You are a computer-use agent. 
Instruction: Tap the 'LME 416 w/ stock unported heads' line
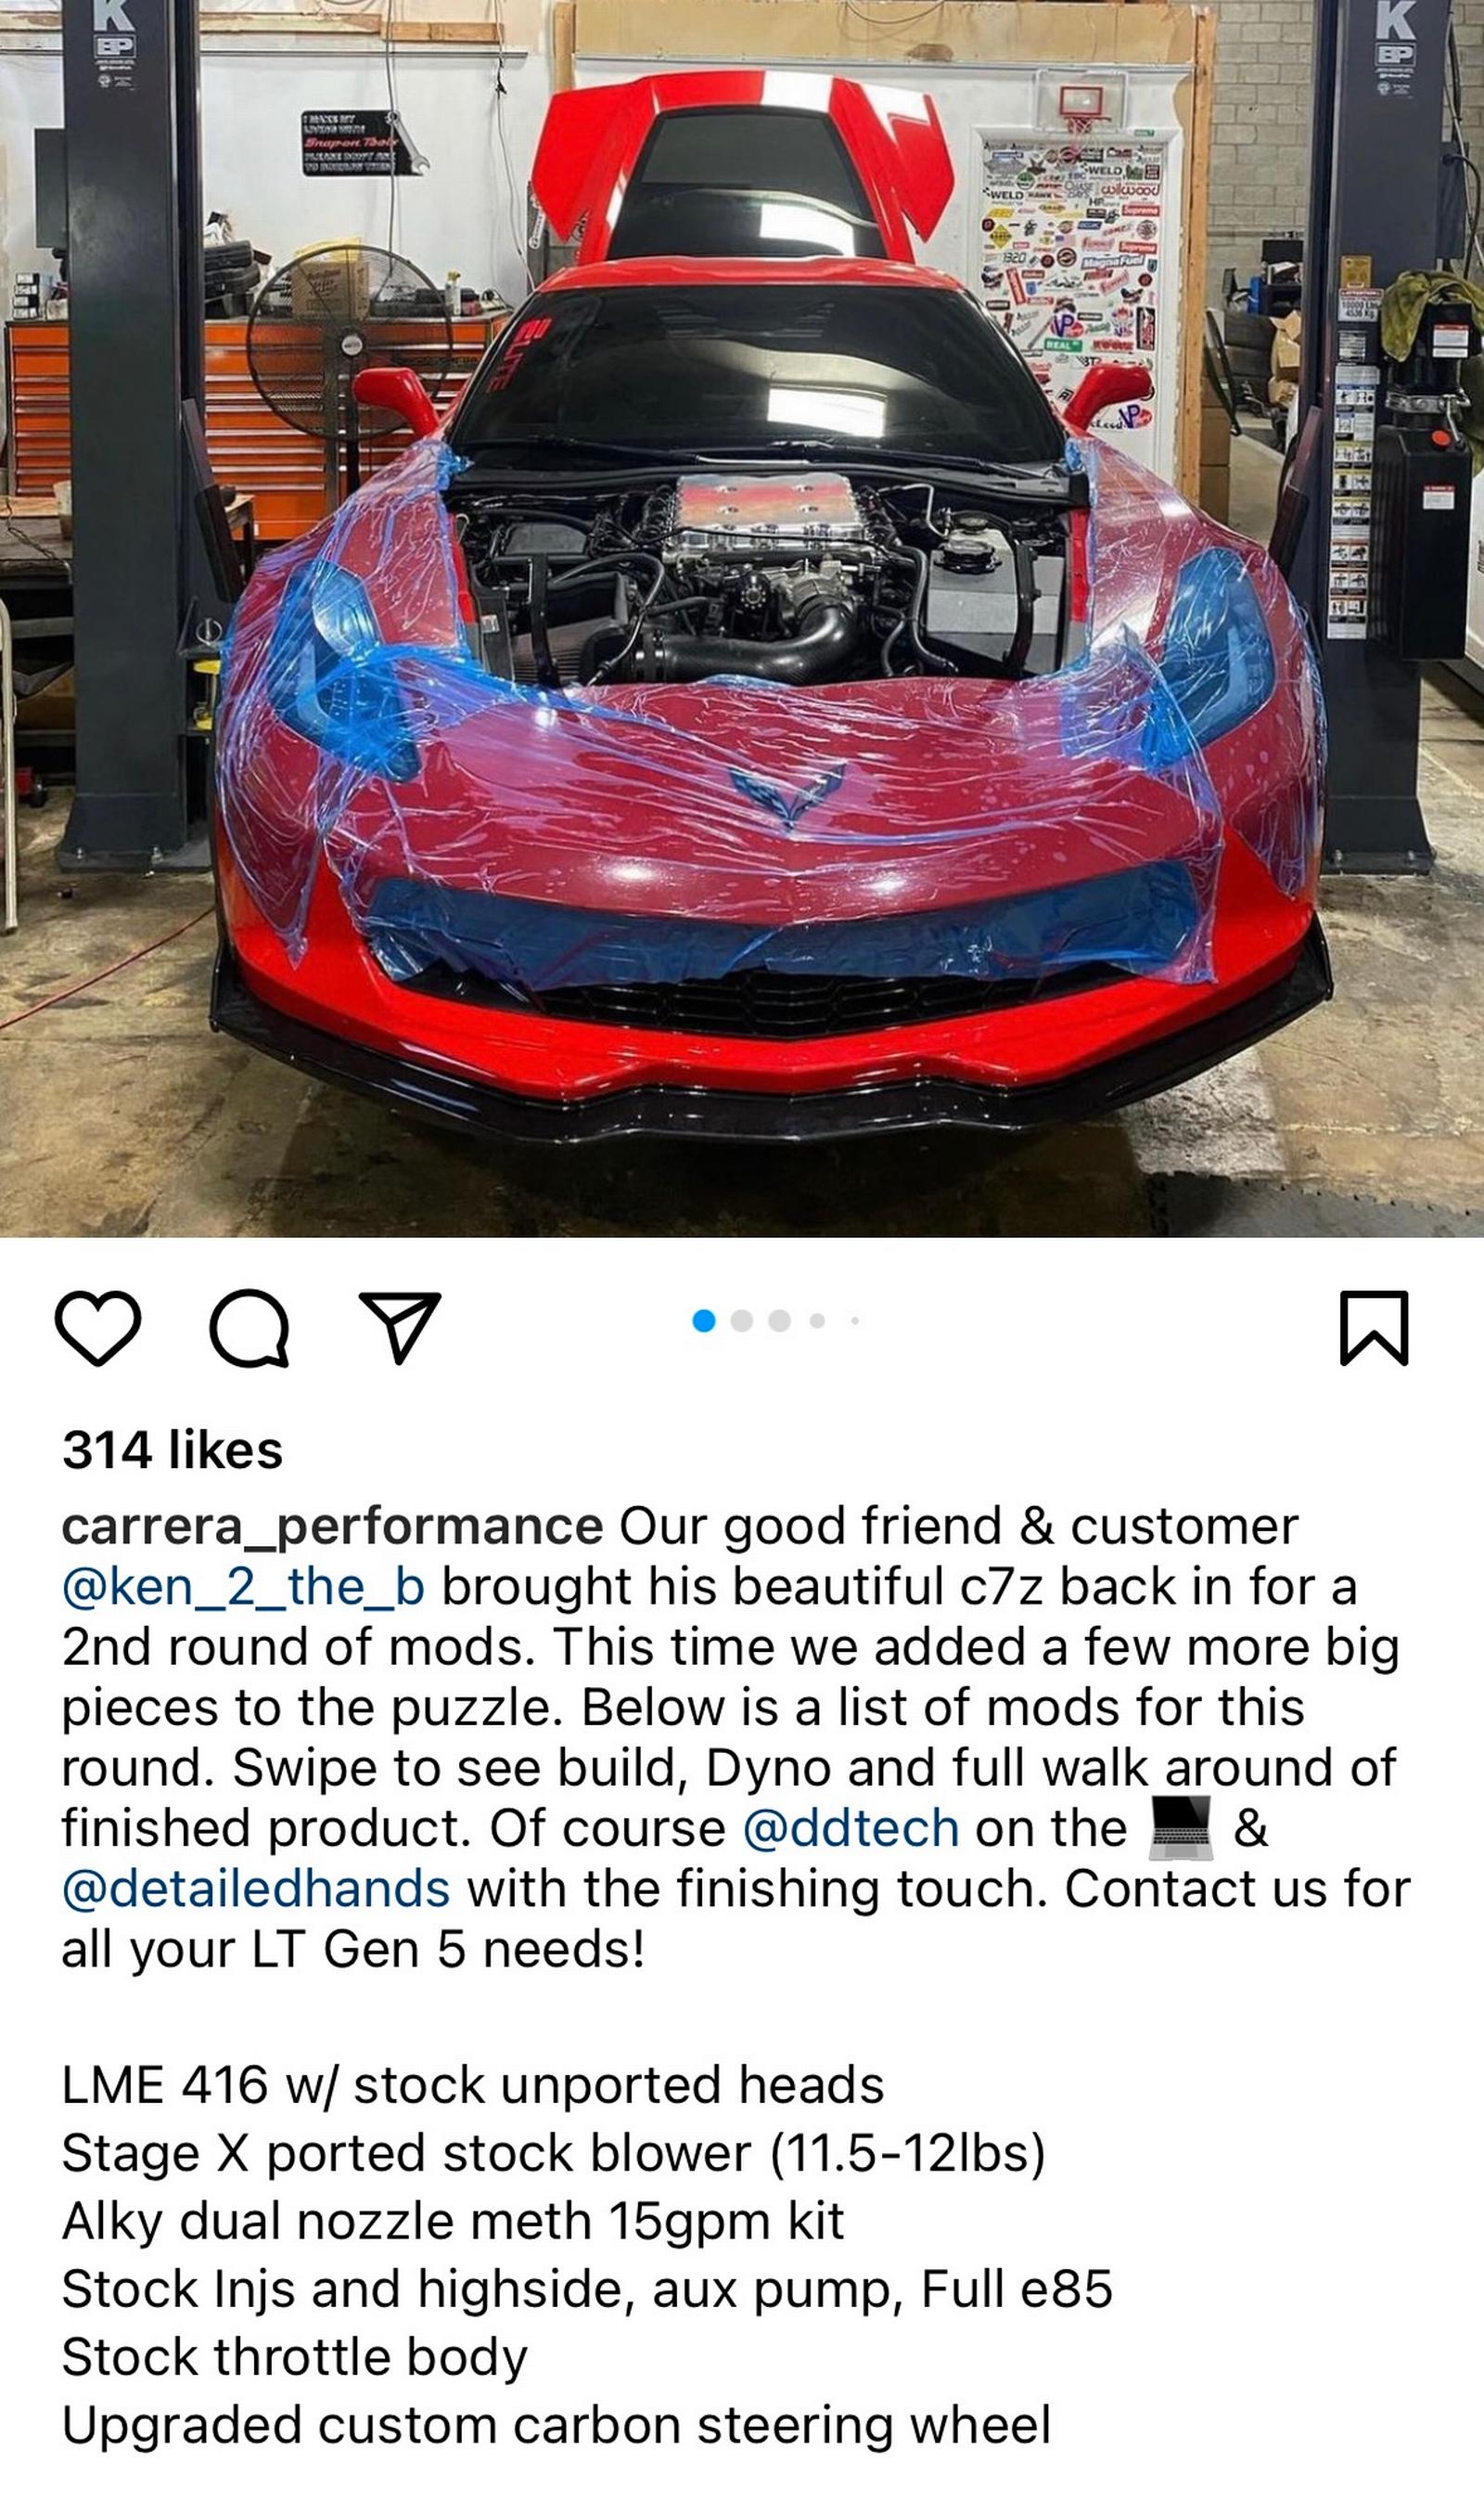(x=473, y=2086)
